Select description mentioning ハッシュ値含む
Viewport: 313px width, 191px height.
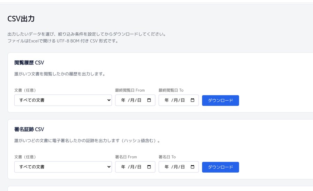[87, 141]
